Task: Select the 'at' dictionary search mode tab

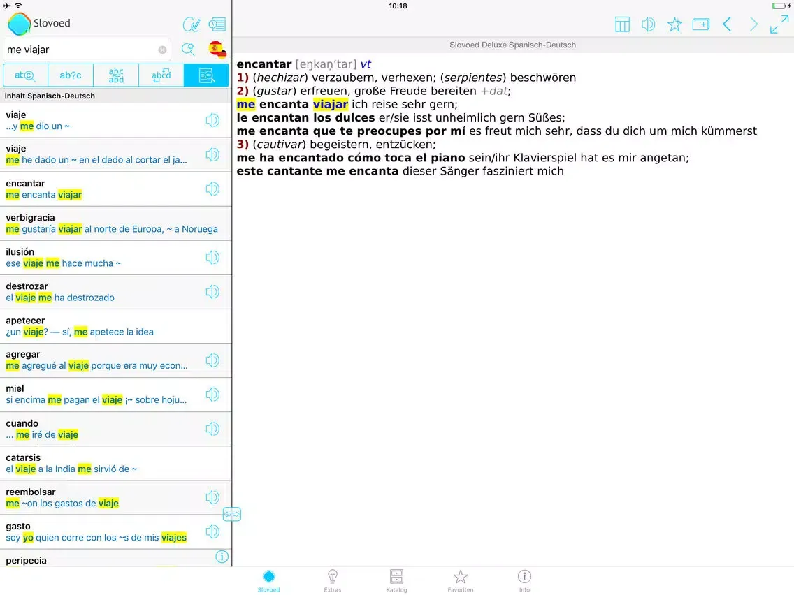Action: (x=25, y=75)
